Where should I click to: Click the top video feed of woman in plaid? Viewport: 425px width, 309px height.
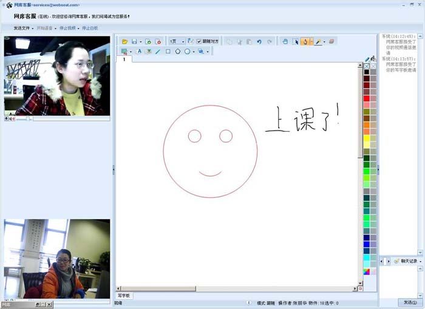click(57, 76)
